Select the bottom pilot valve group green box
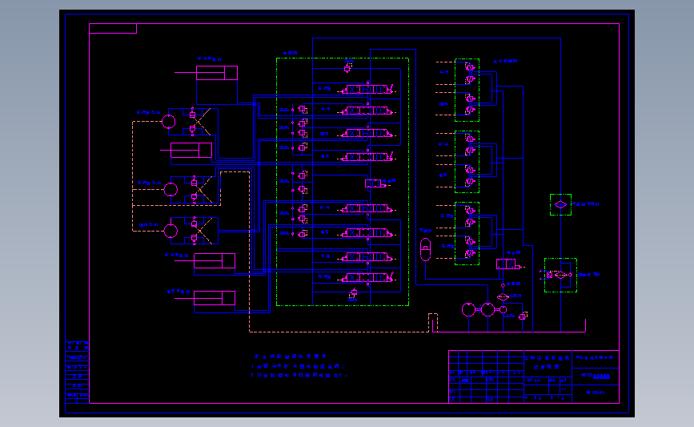694x427 pixels. pos(467,233)
